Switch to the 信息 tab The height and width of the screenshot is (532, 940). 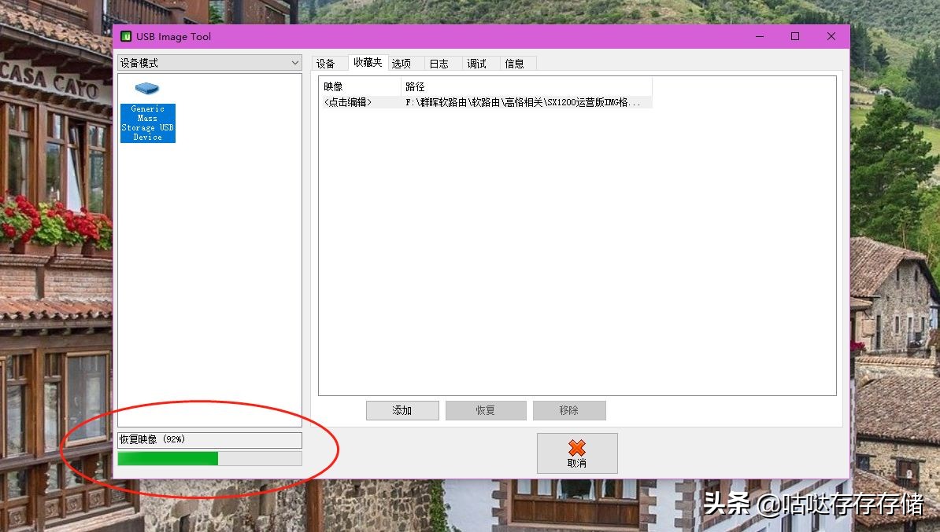[516, 63]
